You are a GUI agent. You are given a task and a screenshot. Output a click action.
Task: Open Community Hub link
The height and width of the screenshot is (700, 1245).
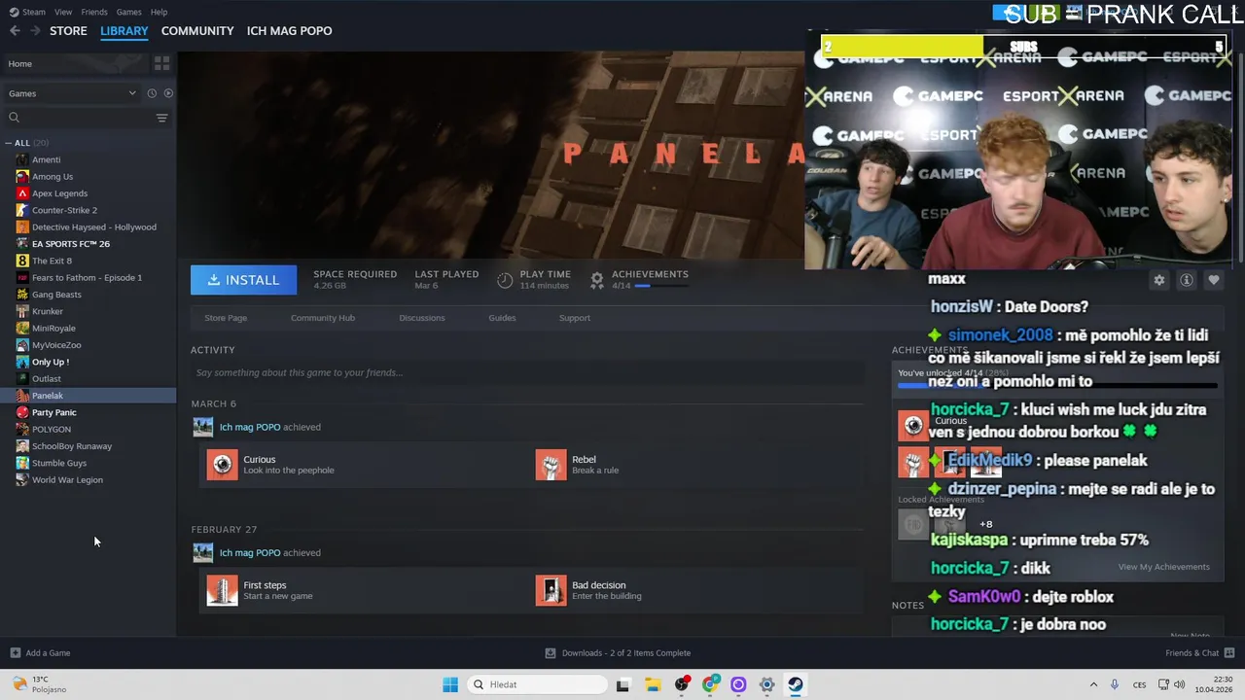[x=323, y=318]
